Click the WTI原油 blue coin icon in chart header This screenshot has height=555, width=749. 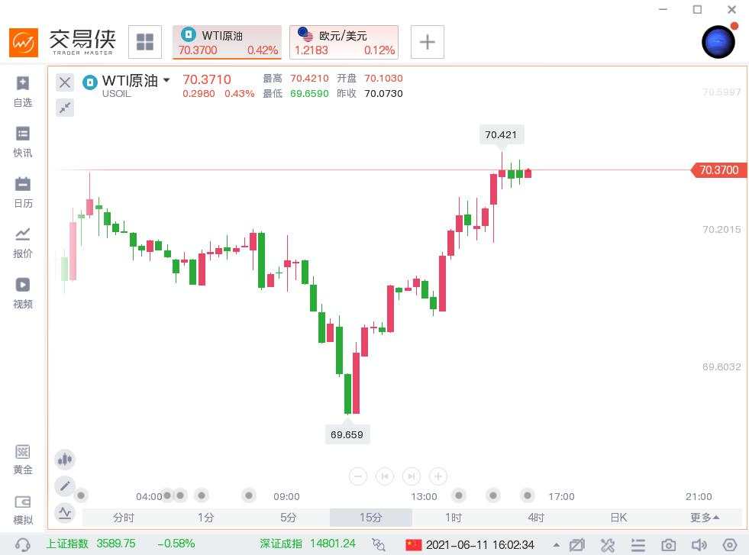(x=90, y=82)
